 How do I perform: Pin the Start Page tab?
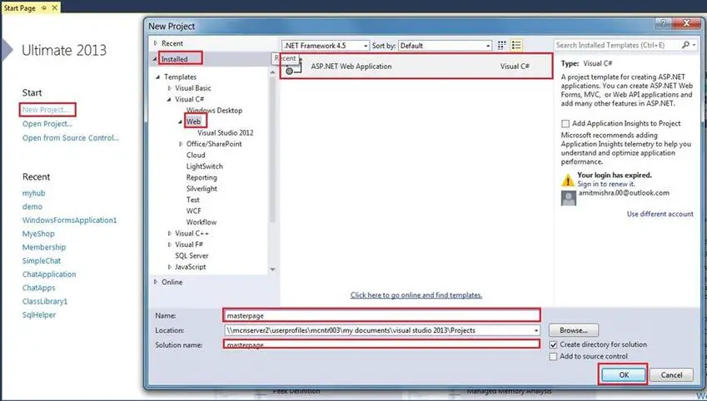44,8
